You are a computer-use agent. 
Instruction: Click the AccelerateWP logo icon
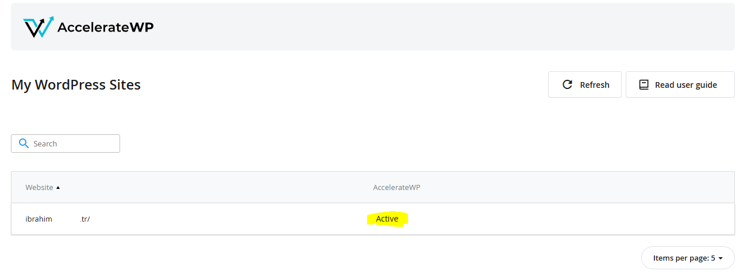pyautogui.click(x=38, y=27)
